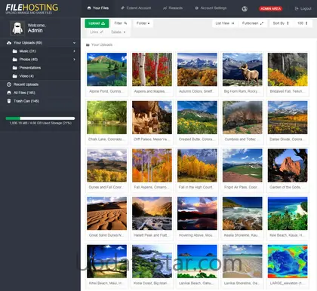Screen dimensions: 317x291
Task: Click the Trash Can icon
Action: [x=9, y=101]
